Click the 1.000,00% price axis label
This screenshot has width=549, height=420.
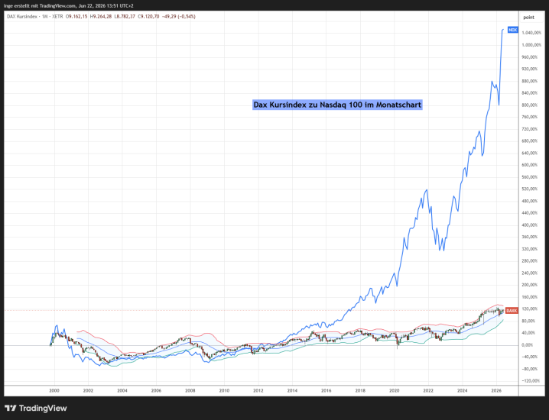pos(531,45)
